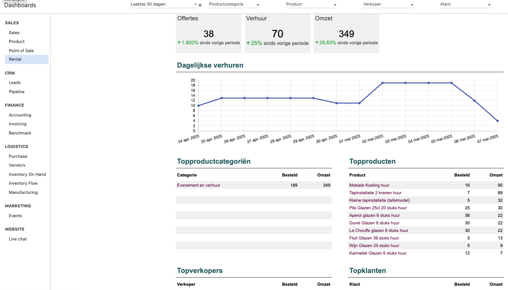Expand the Klant filter dropdown
The image size is (508, 290).
click(x=465, y=4)
